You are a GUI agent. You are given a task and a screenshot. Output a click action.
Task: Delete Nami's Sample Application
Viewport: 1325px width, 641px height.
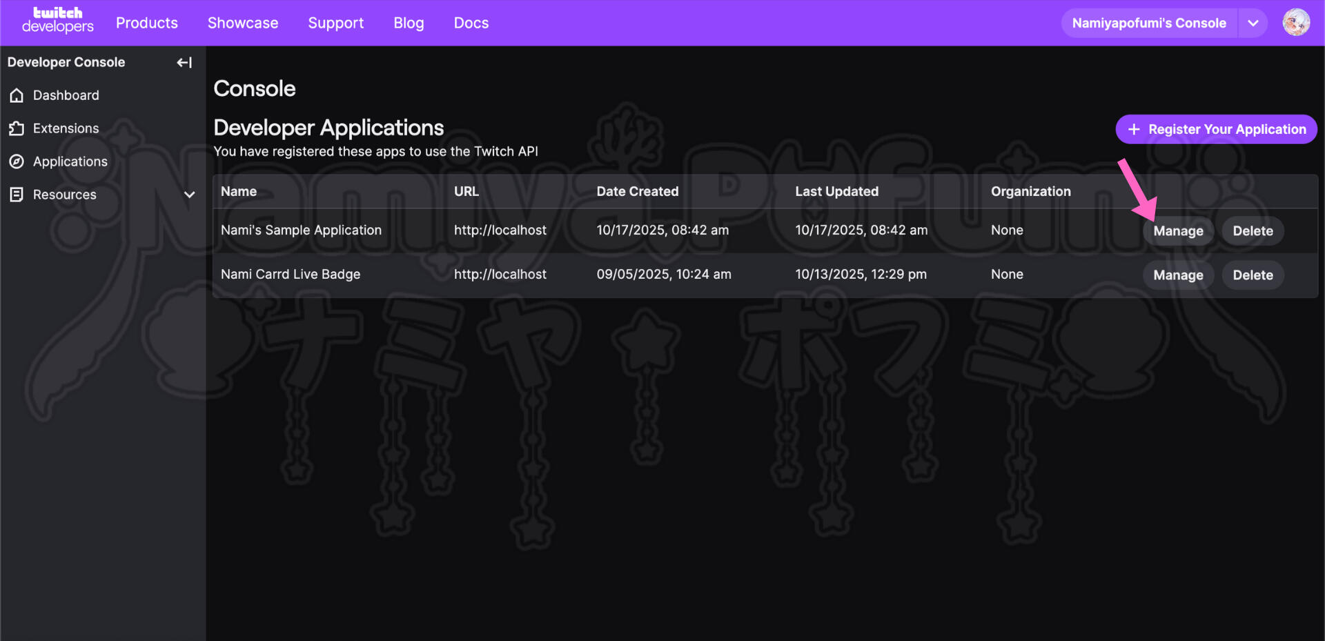[1253, 231]
